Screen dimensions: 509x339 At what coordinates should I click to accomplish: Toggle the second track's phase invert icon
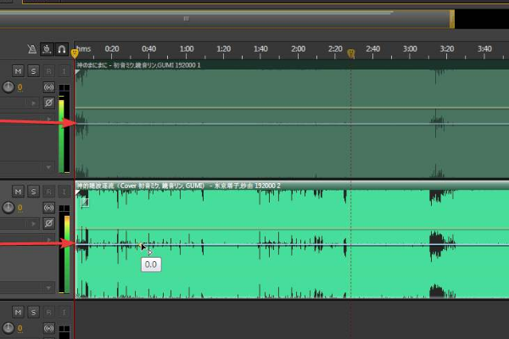(48, 223)
